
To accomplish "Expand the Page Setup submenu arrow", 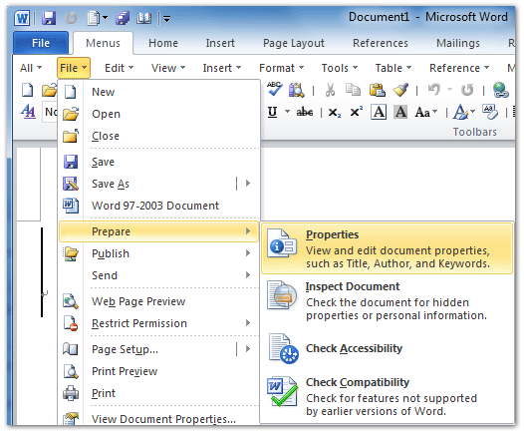I will pos(248,349).
